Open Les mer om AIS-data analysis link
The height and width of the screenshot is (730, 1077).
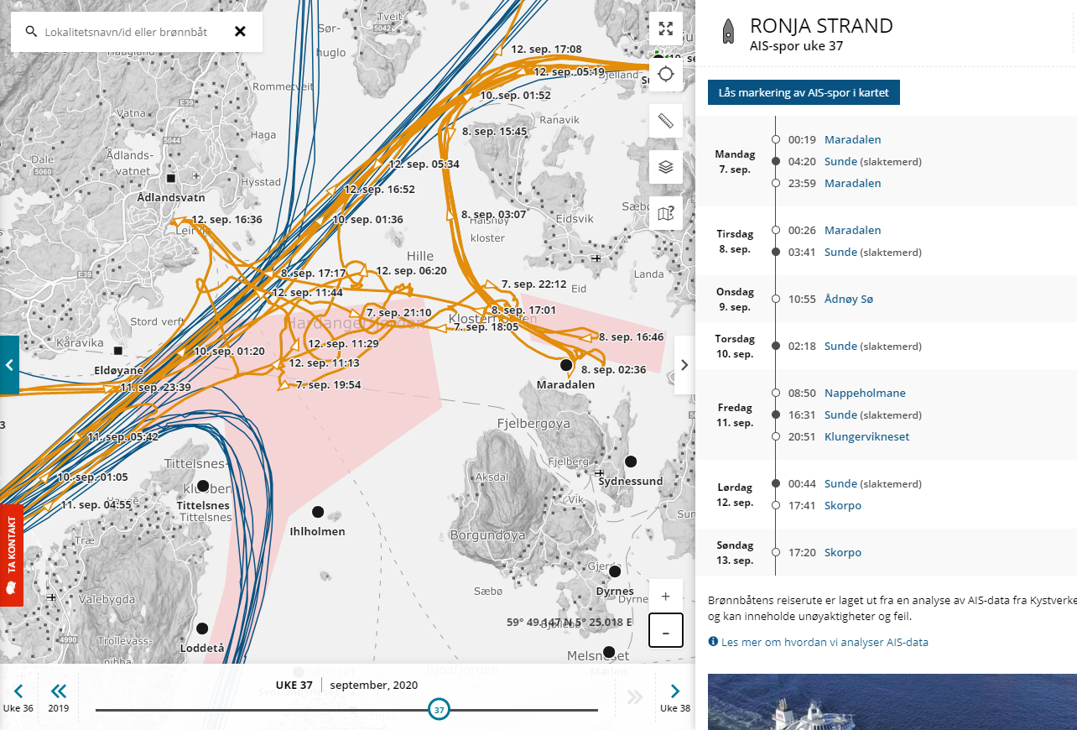825,642
